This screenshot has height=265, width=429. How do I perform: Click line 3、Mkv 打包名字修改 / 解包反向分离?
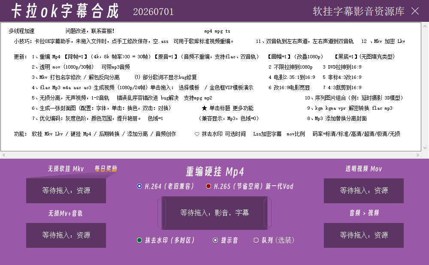pos(76,77)
